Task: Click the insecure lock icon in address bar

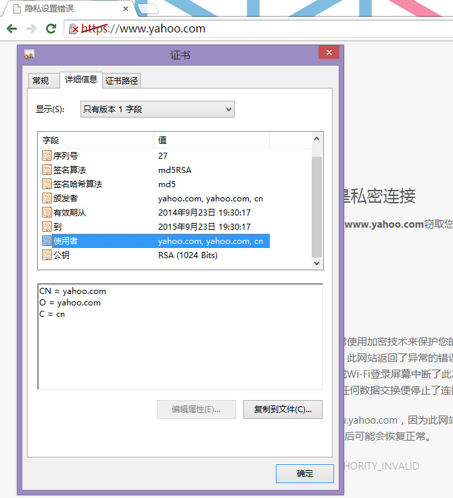Action: [x=74, y=29]
